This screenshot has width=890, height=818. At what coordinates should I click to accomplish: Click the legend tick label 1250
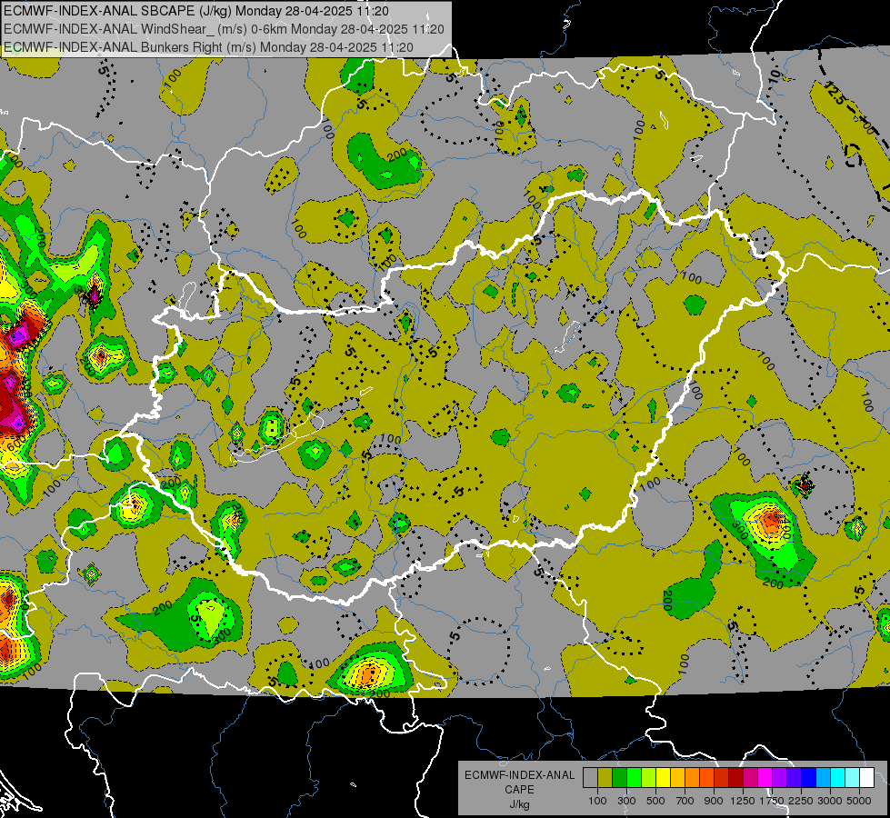[743, 801]
